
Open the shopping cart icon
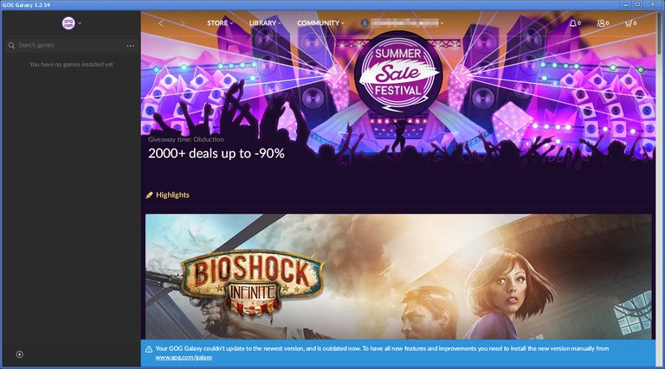click(x=629, y=22)
